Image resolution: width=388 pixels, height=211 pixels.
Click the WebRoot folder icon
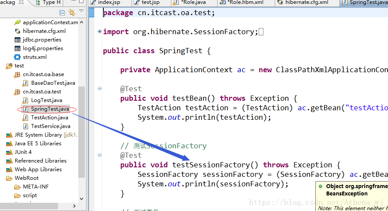(x=9, y=178)
